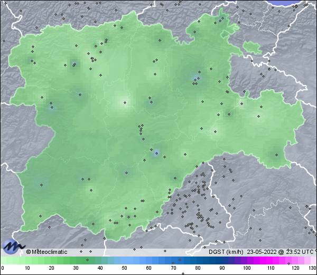The image size is (317, 275).
Task: Click the 80 scale label
Action: pyautogui.click(x=198, y=268)
